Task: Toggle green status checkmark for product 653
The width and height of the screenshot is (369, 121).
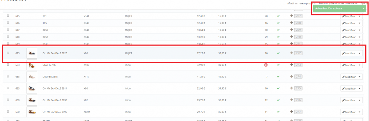Action: (x=278, y=65)
